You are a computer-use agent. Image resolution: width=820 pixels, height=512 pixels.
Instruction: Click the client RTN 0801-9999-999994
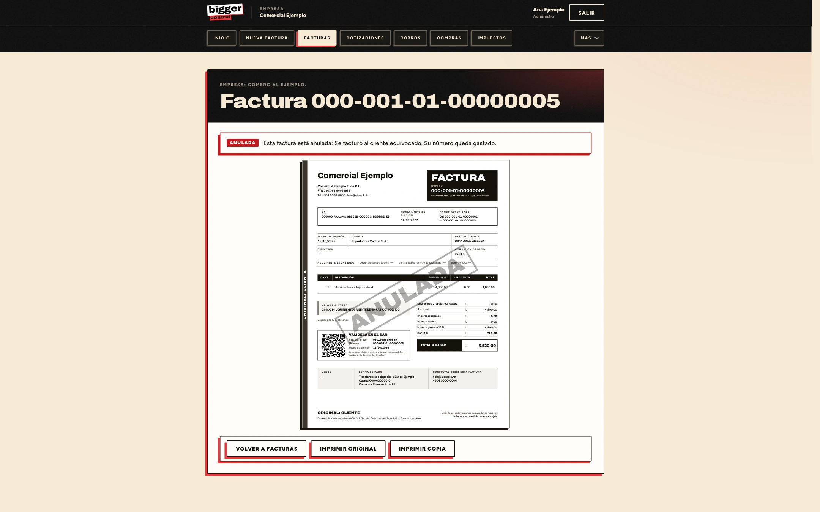pos(470,241)
